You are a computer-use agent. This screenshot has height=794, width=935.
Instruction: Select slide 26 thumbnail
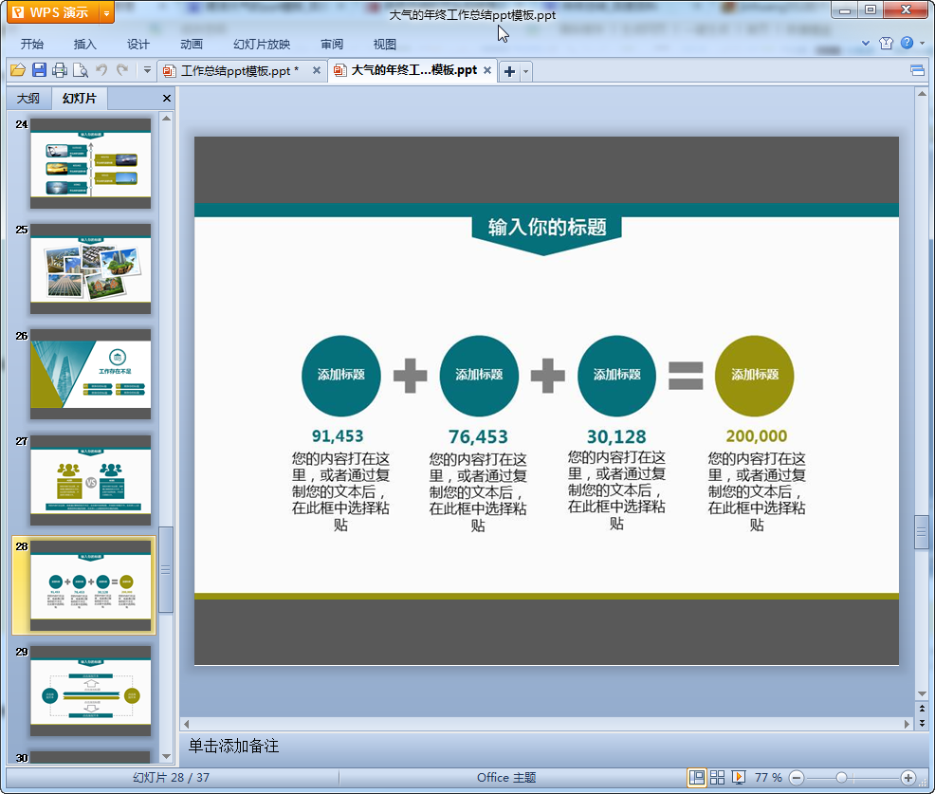click(91, 374)
